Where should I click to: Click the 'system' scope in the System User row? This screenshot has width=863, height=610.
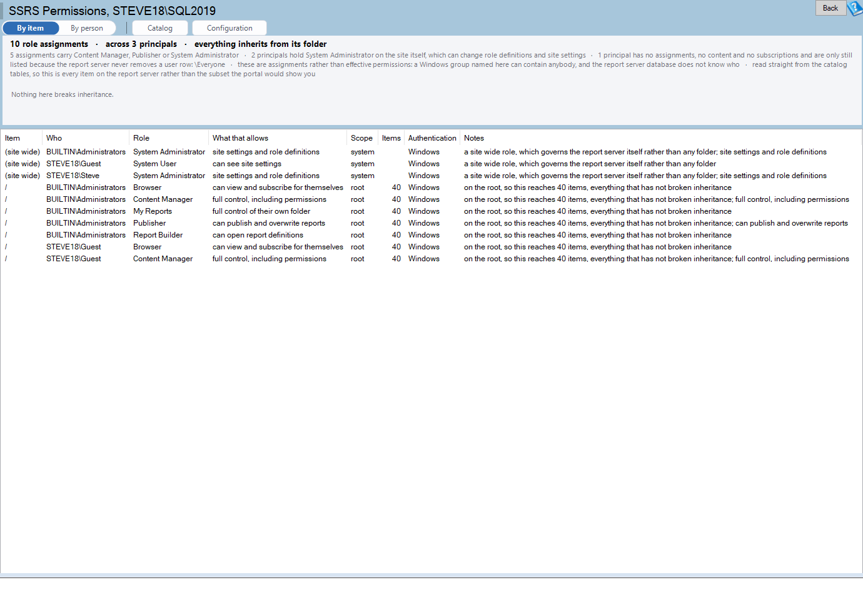click(363, 164)
